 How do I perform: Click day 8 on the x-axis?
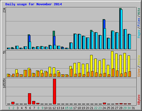38,108
